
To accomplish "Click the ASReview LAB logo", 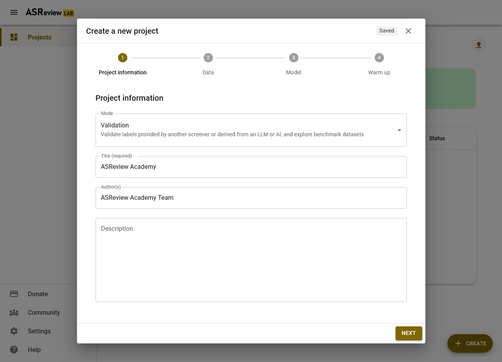I will pos(50,12).
